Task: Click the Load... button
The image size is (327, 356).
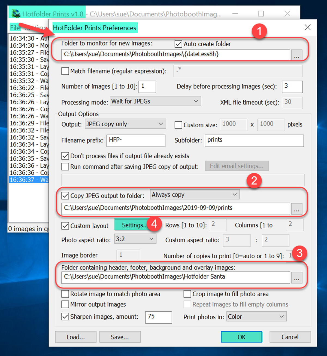Action: (76, 337)
